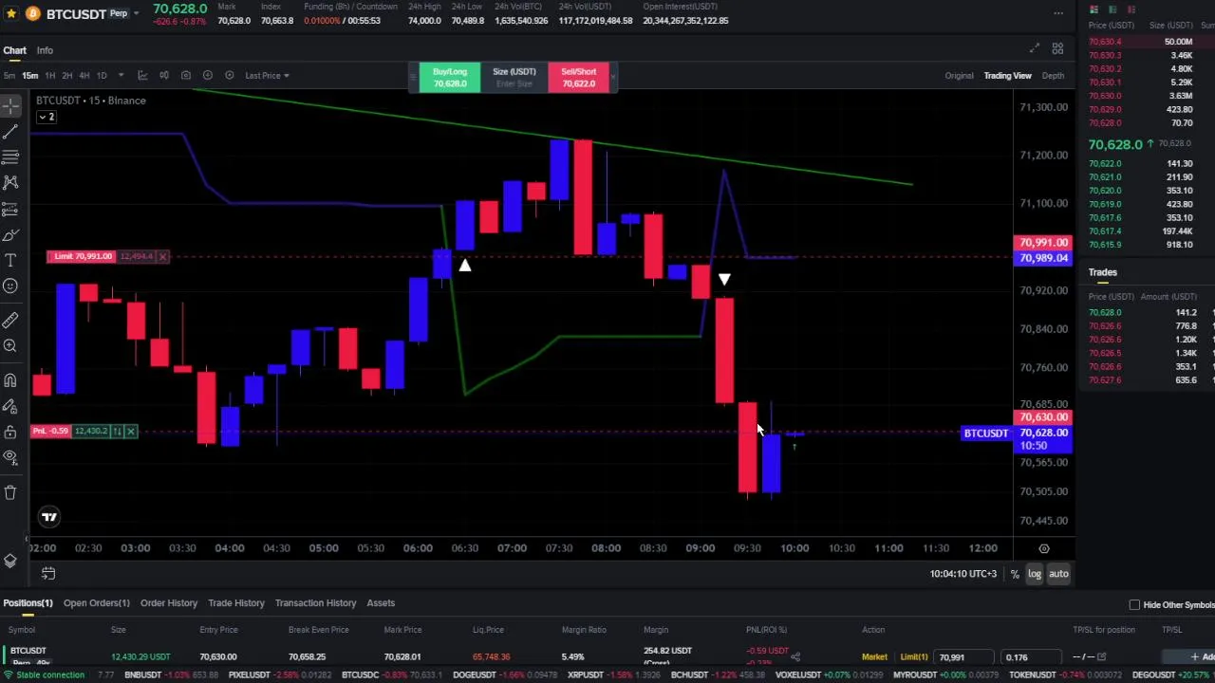
Task: Select the pattern drawing tool
Action: 10,182
